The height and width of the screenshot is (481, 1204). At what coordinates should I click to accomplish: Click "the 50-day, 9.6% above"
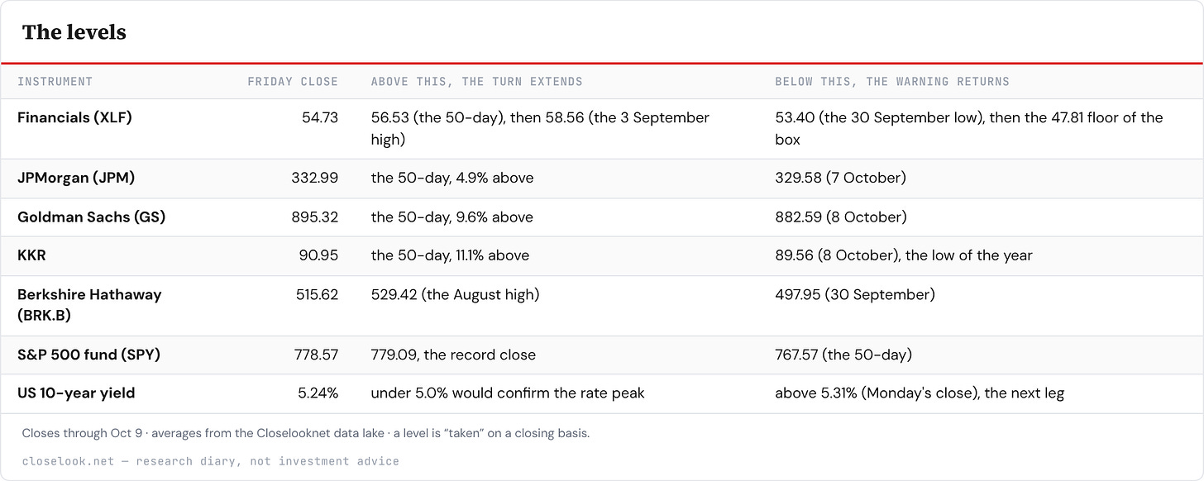click(x=452, y=217)
